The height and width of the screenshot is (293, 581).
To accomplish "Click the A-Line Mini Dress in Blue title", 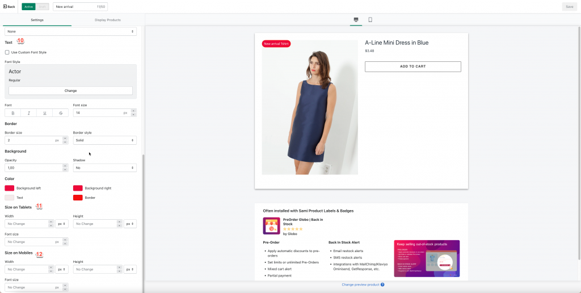I will click(397, 43).
